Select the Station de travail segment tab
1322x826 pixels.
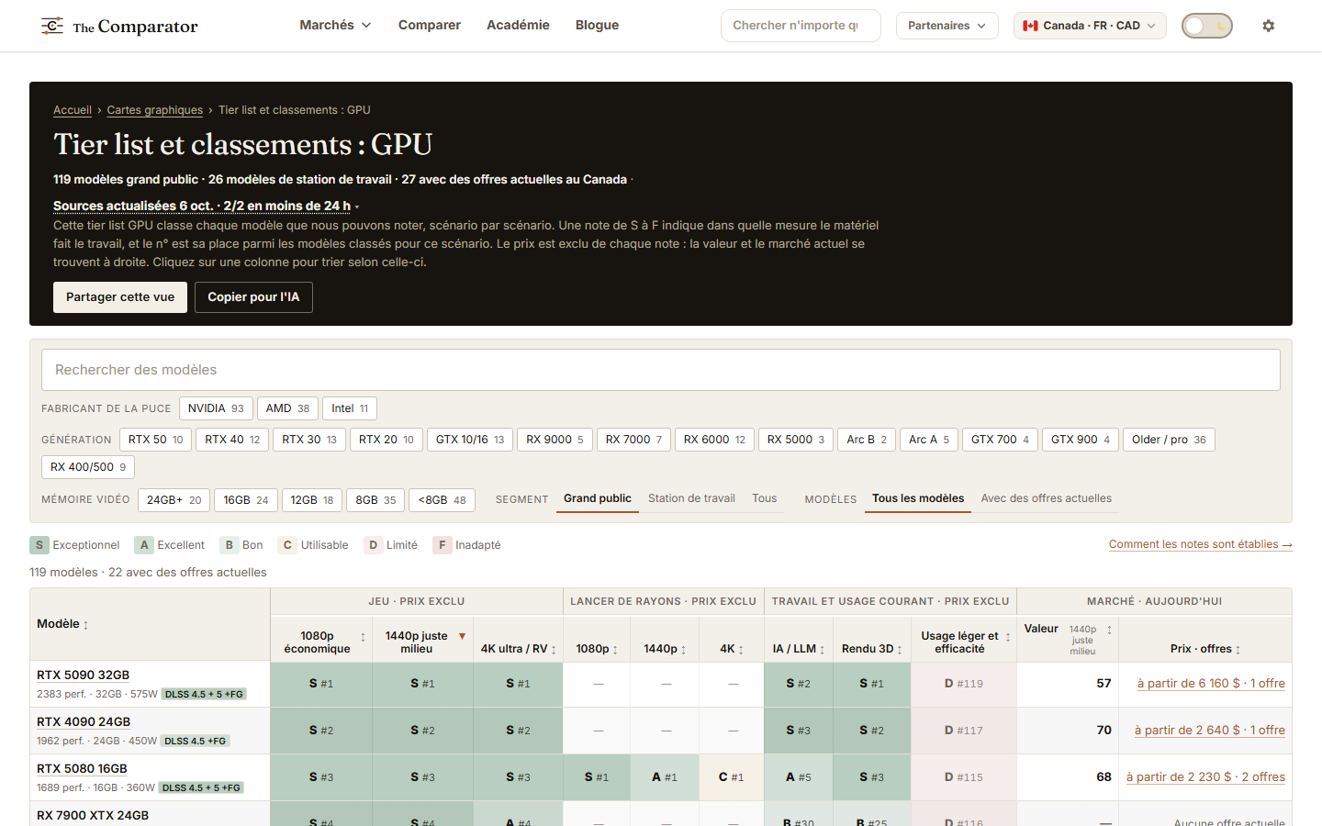click(691, 498)
